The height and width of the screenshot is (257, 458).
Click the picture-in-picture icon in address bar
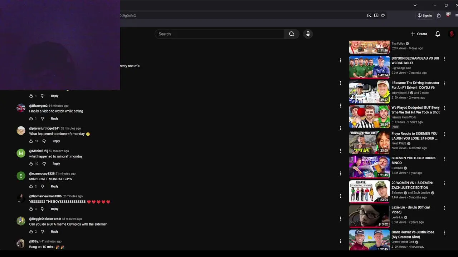click(369, 15)
